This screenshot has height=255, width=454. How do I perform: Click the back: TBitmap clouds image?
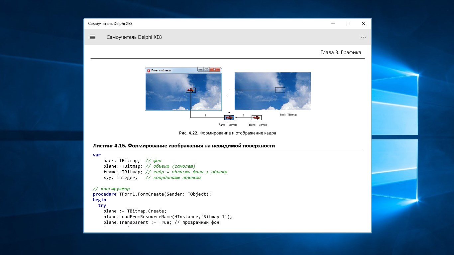click(273, 91)
